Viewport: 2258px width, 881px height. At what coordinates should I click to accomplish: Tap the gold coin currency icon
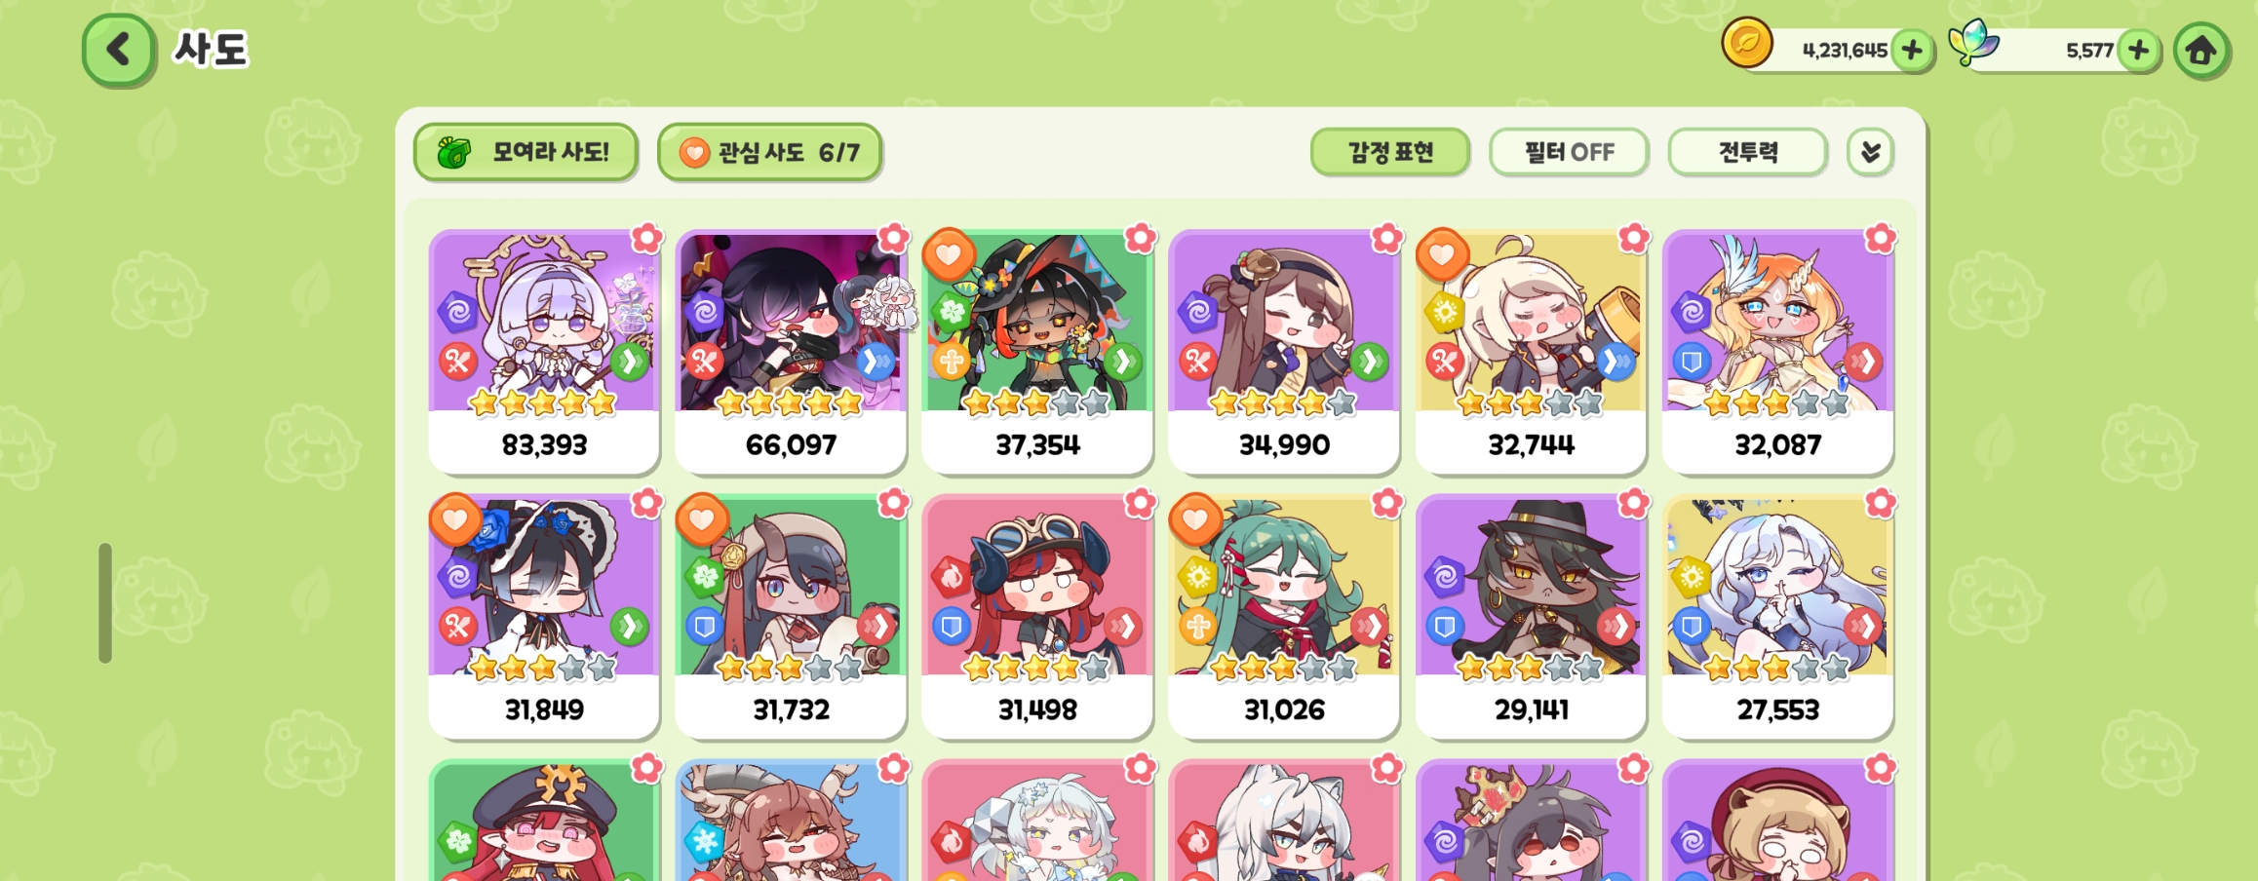pyautogui.click(x=1746, y=44)
